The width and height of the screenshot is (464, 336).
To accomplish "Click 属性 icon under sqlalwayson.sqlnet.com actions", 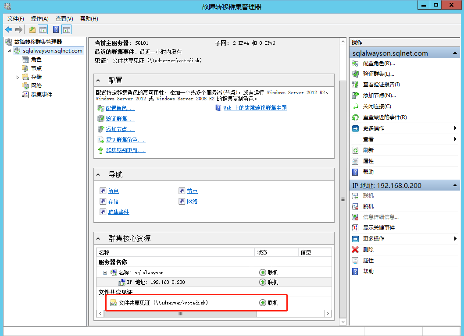I will coord(355,161).
